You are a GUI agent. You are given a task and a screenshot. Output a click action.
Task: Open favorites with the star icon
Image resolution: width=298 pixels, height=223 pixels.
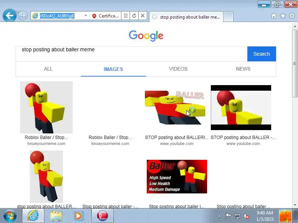(283, 16)
